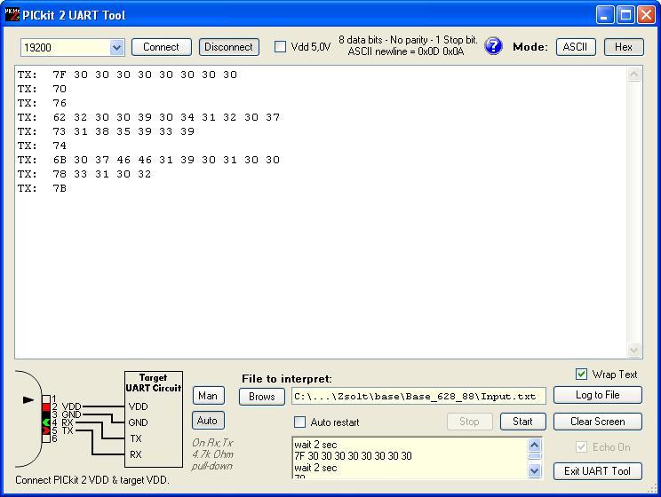The width and height of the screenshot is (661, 497).
Task: Click TX line starting with 6B
Action: click(148, 160)
